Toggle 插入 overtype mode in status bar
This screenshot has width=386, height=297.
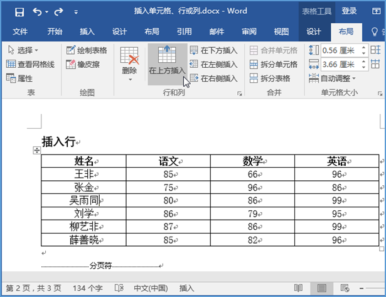click(186, 288)
